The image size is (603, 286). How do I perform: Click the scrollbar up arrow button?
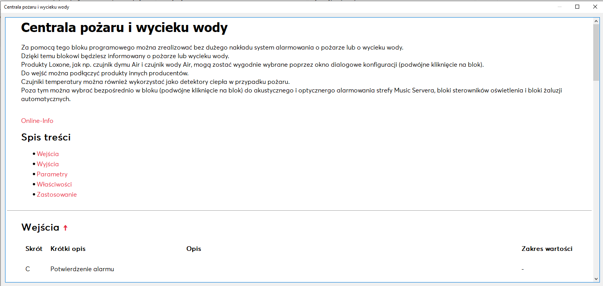click(596, 21)
